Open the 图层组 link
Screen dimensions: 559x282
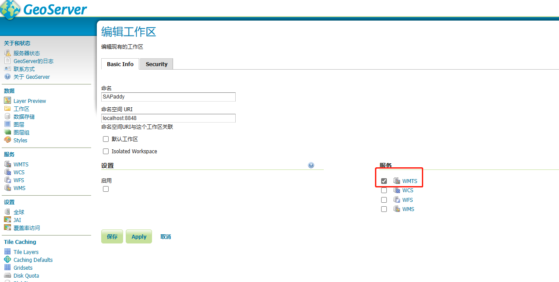pyautogui.click(x=21, y=132)
